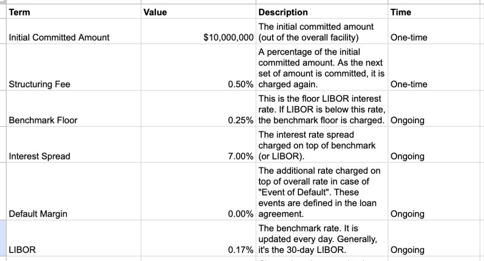Viewport: 484px width, 261px height.
Task: Select the Initial Committed Amount cell
Action: click(x=59, y=37)
